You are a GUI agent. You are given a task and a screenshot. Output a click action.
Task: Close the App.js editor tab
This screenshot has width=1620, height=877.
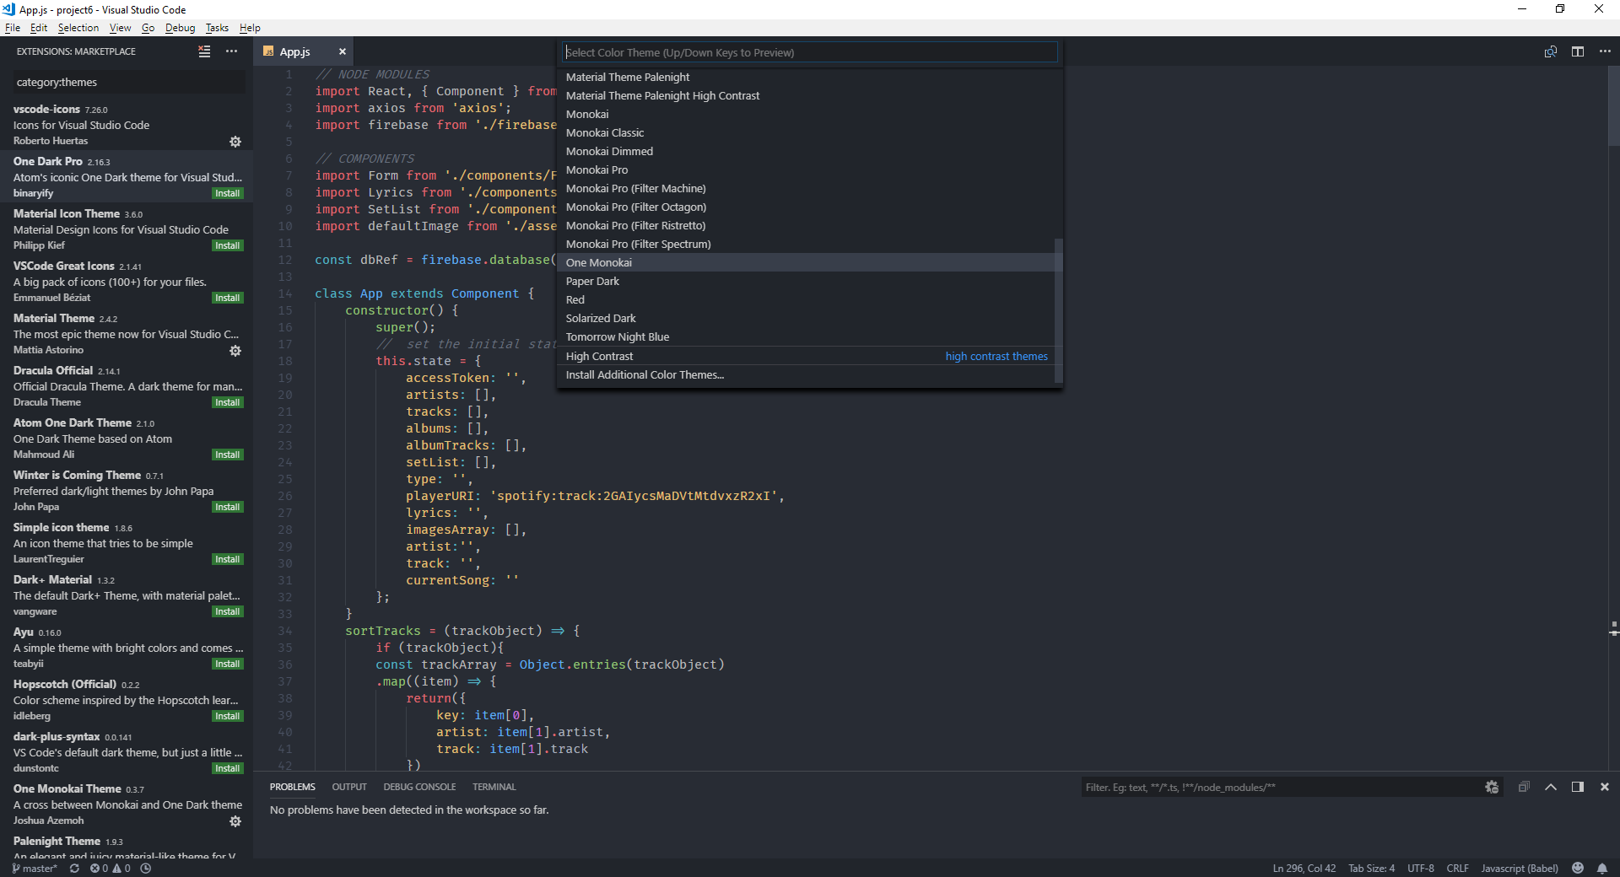click(342, 51)
